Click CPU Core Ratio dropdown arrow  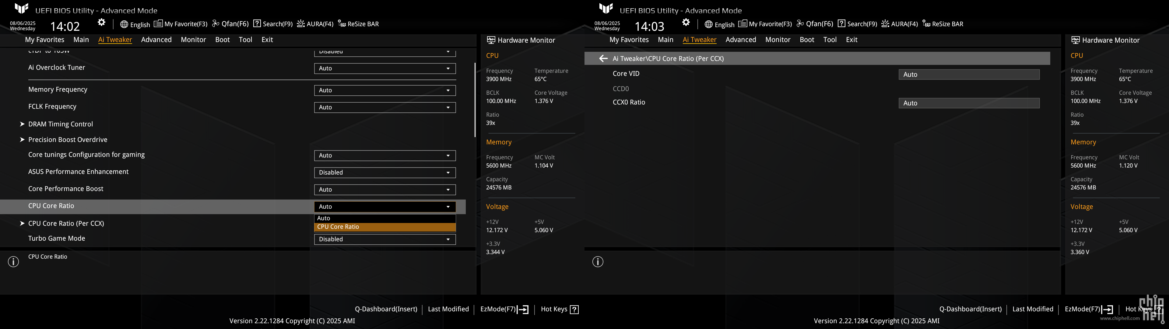pyautogui.click(x=448, y=207)
